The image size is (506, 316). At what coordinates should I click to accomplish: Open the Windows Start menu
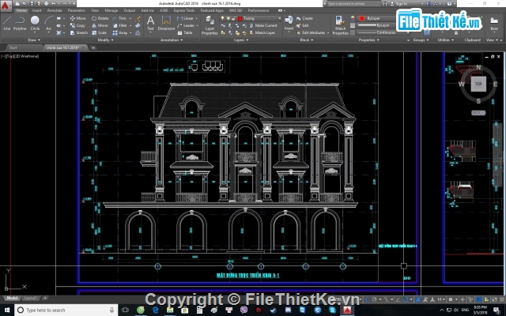[x=7, y=310]
